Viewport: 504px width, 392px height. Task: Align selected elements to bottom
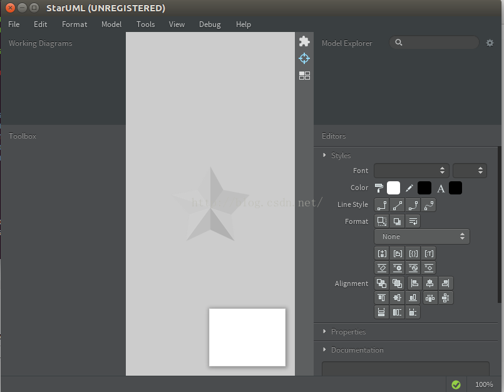(413, 298)
